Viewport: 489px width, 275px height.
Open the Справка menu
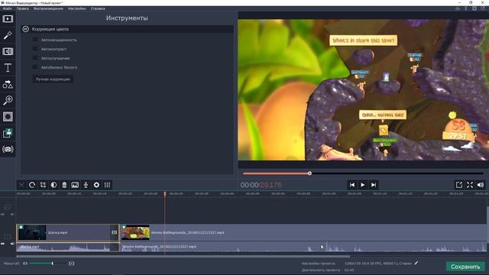click(x=98, y=8)
